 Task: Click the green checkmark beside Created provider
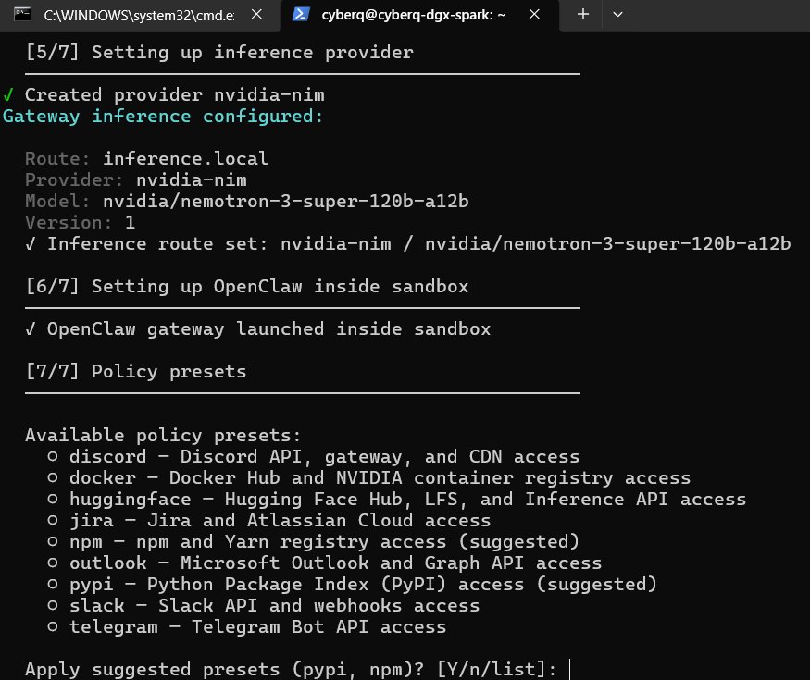click(x=8, y=94)
